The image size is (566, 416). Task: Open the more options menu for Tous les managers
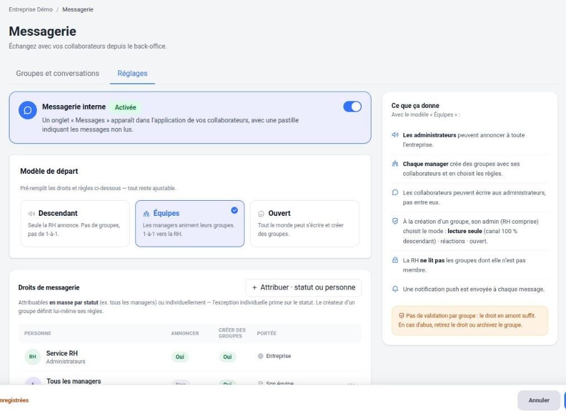click(x=351, y=384)
